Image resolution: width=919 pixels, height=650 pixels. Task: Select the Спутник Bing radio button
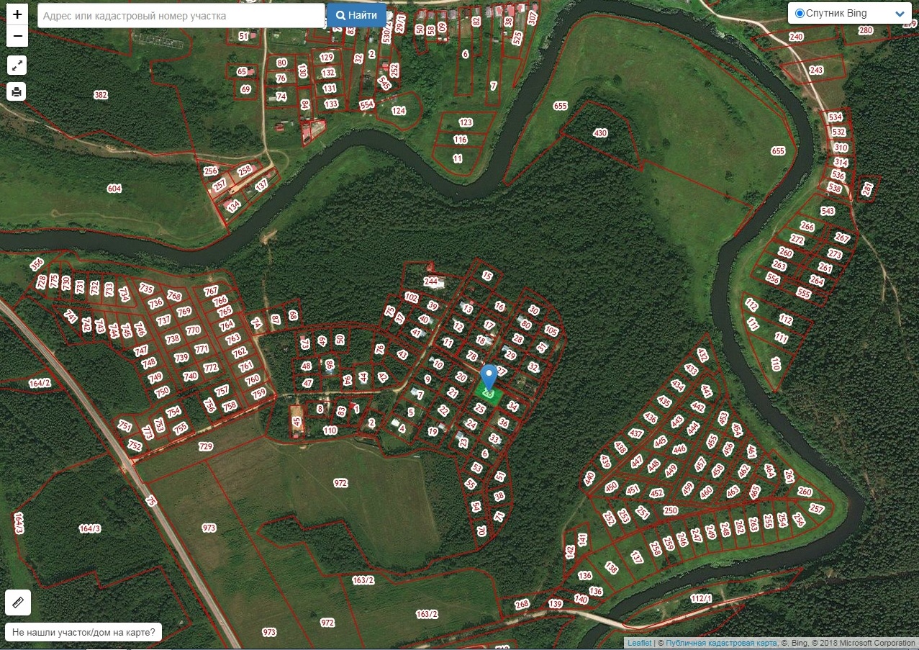[x=800, y=14]
